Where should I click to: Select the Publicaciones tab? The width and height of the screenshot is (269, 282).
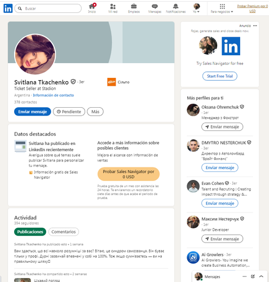point(30,232)
